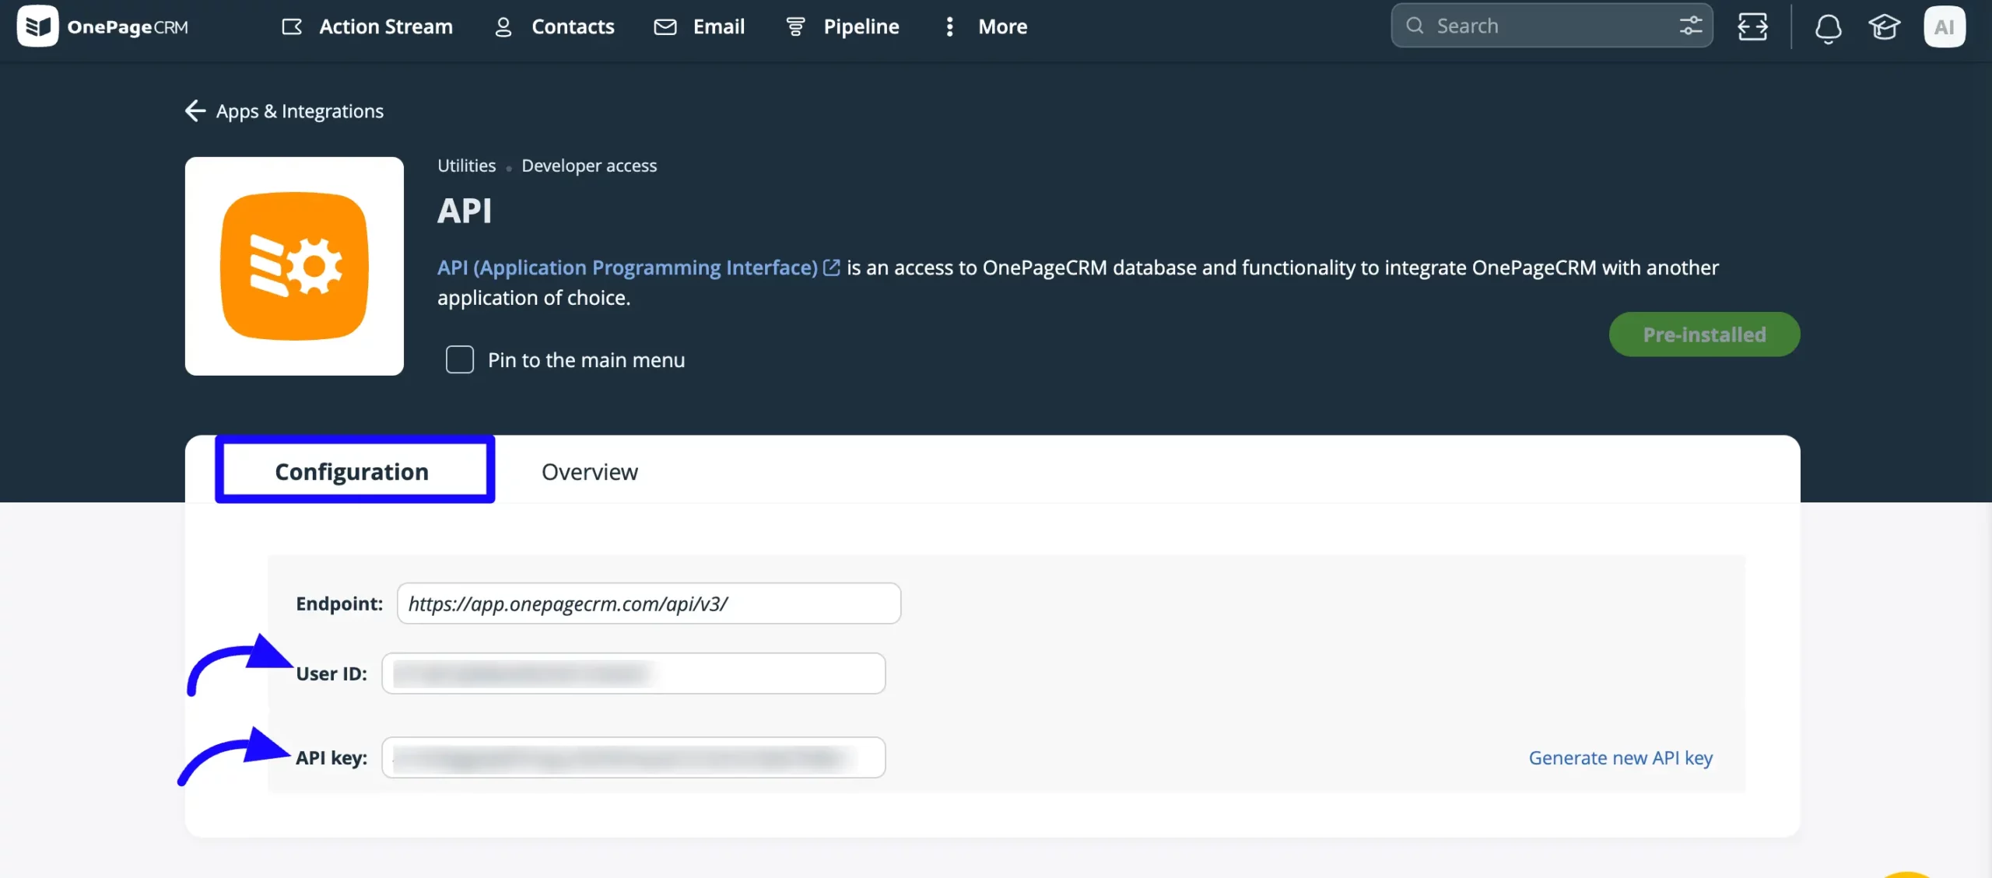Screen dimensions: 1992x878
Task: Expand the More menu
Action: coord(985,26)
